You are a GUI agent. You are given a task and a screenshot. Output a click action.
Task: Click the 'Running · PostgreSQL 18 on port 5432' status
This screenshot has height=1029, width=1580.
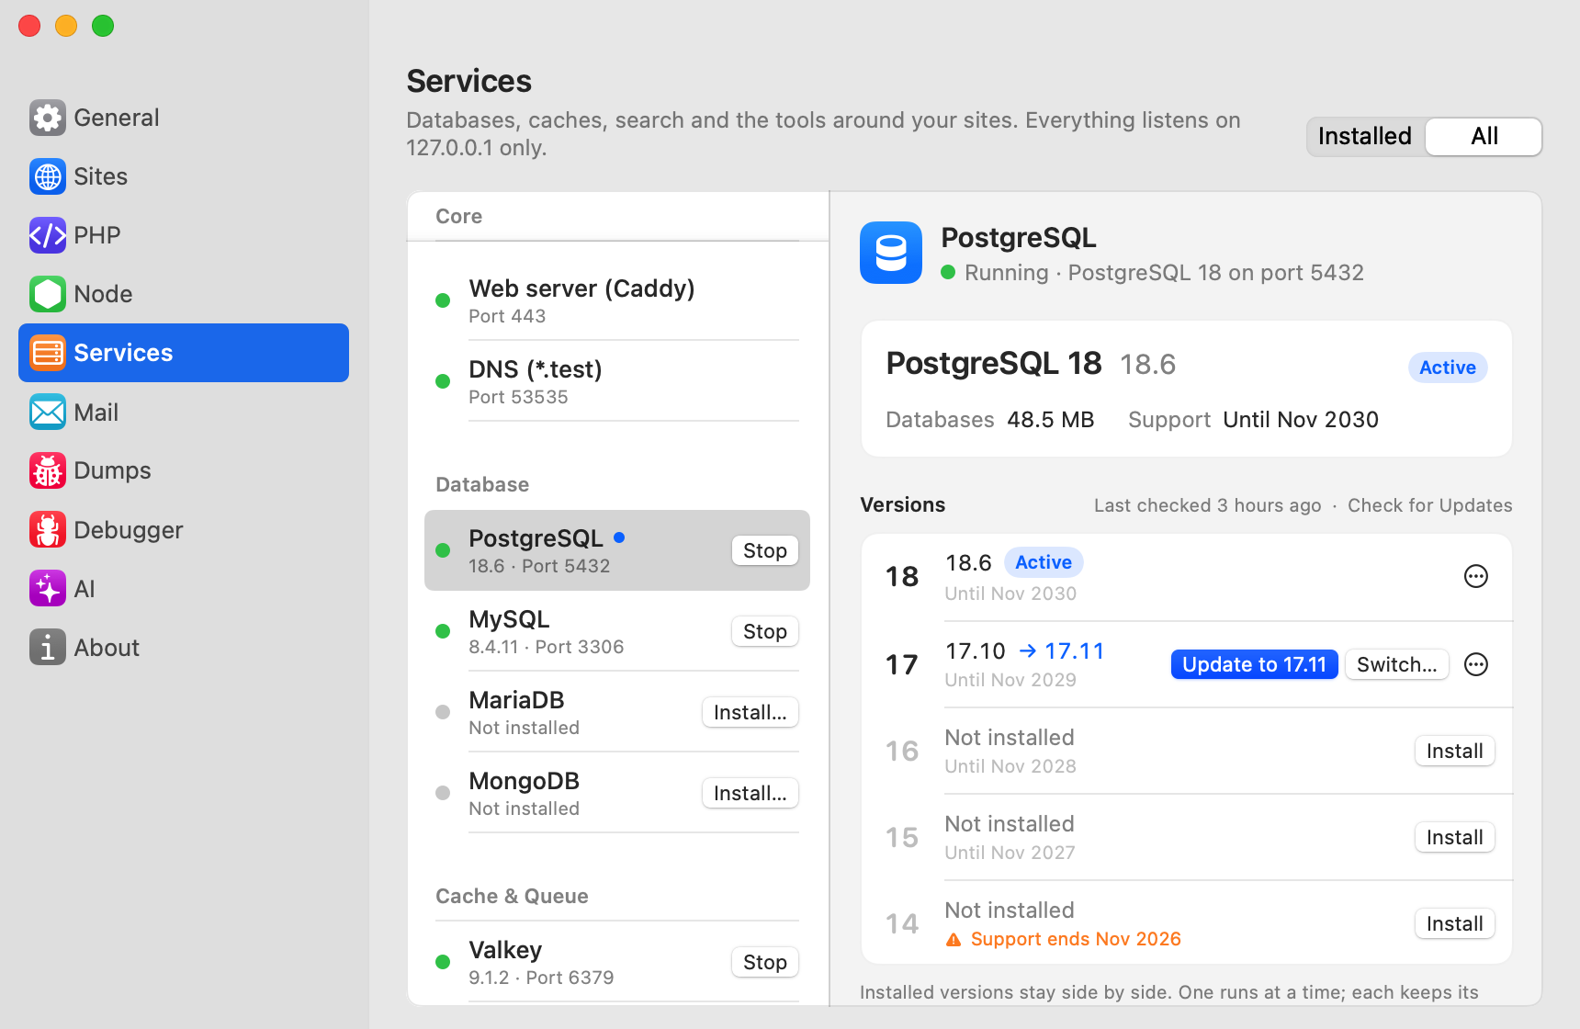tap(1164, 273)
